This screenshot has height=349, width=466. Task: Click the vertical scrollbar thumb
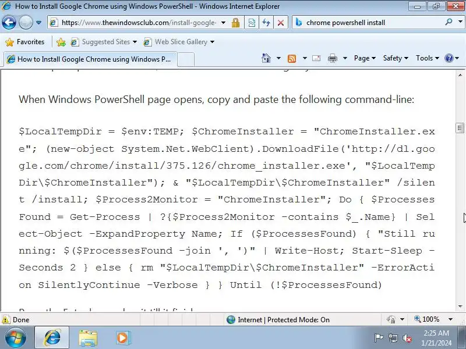coord(460,128)
